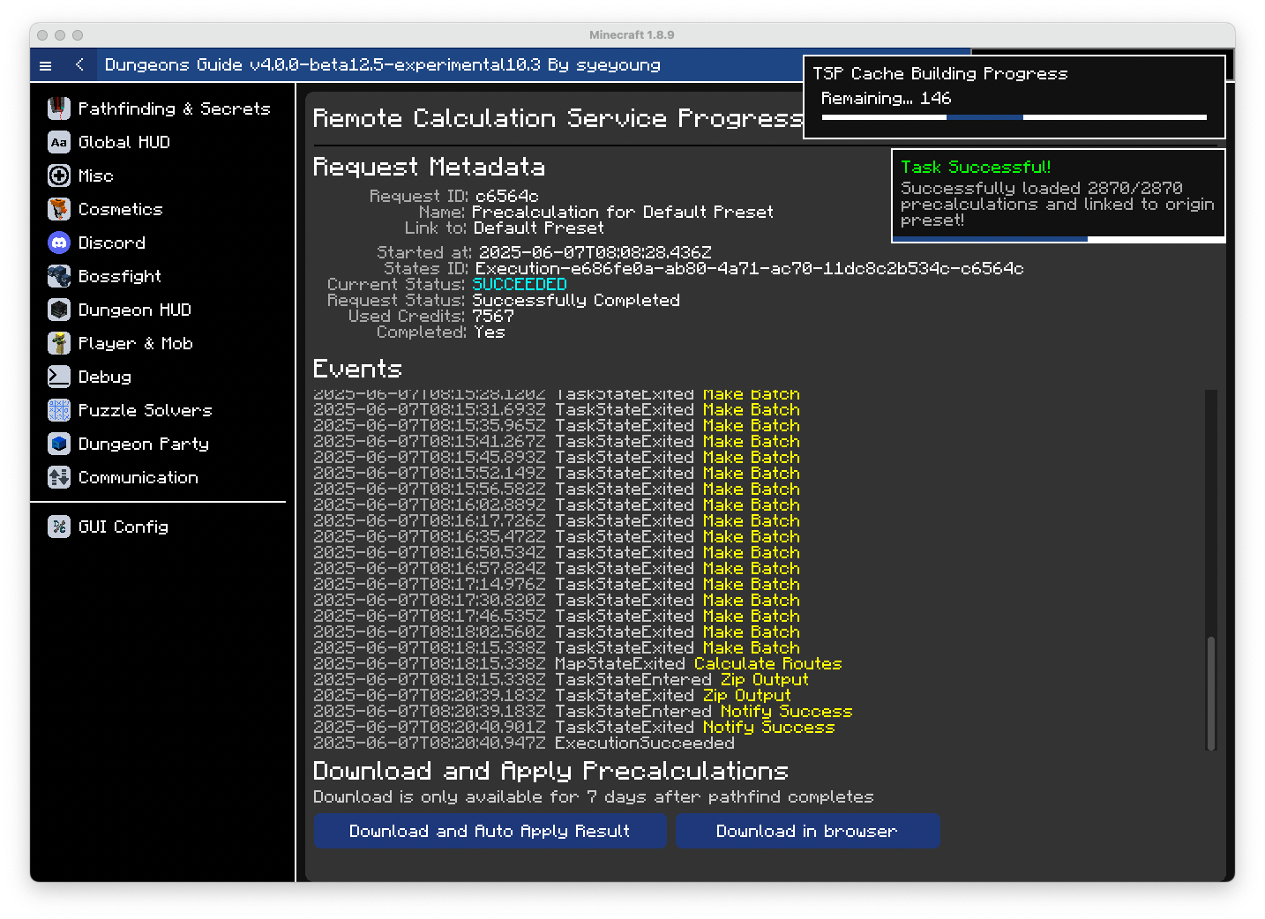The image size is (1265, 919).
Task: Click the Player & Mob icon
Action: [x=59, y=343]
